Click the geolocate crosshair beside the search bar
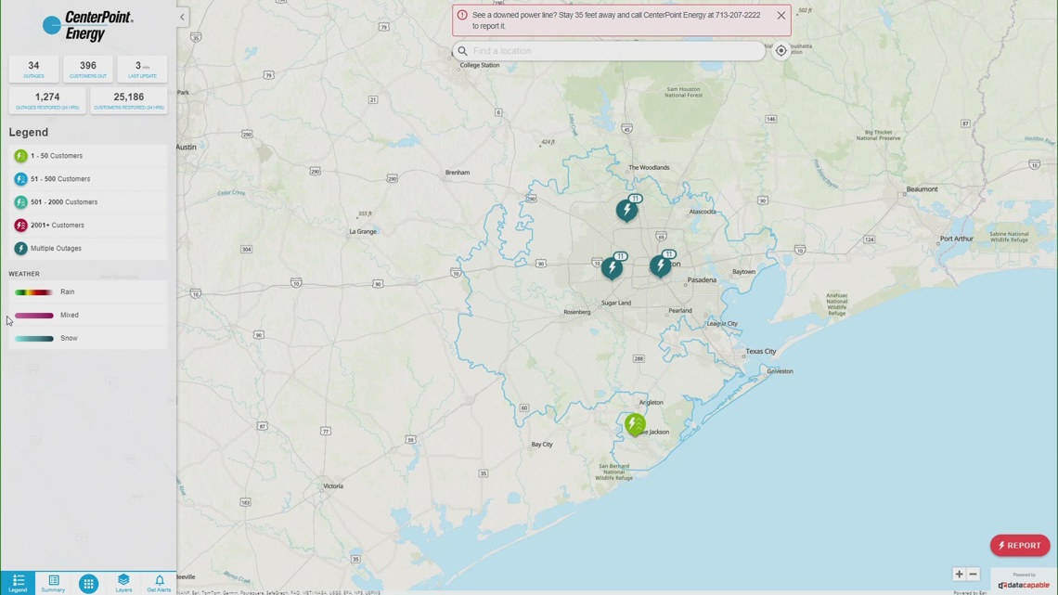Screen dimensions: 1058x595 point(781,50)
